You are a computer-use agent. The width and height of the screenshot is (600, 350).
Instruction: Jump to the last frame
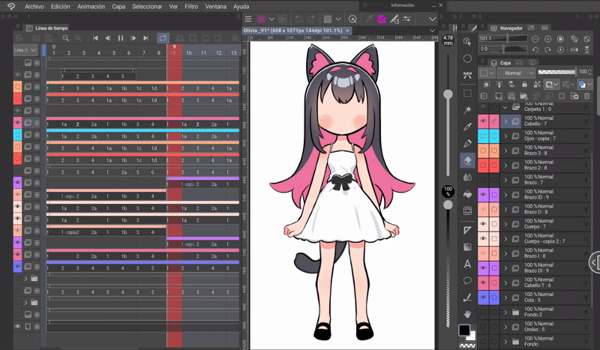(x=147, y=37)
